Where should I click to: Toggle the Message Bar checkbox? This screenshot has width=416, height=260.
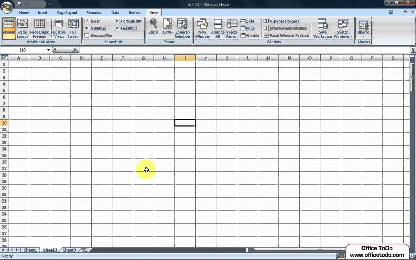pyautogui.click(x=87, y=35)
